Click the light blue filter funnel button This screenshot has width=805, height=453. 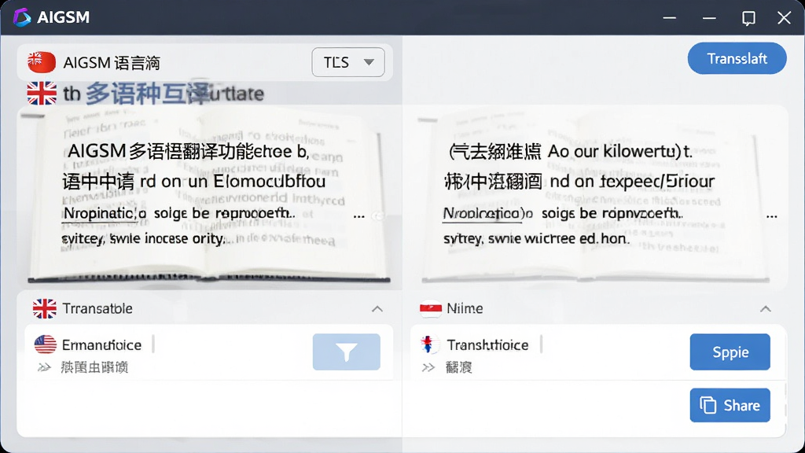(x=347, y=352)
